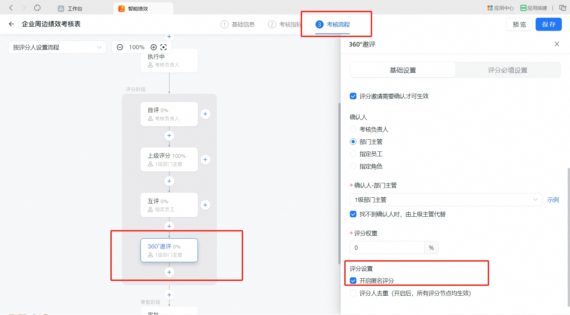Viewport: 570px width, 315px height.
Task: Zoom out the flow canvas
Action: coord(120,47)
